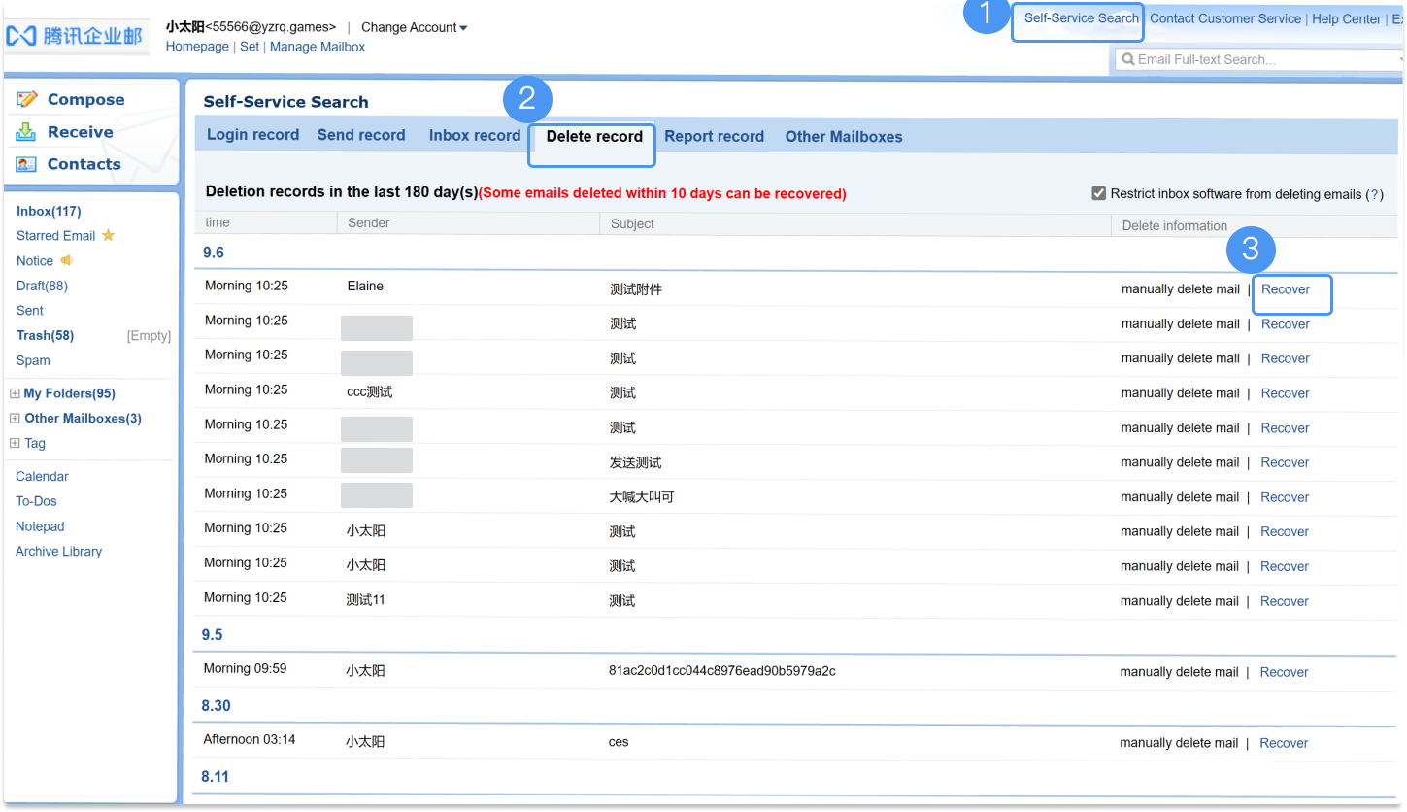Click the speaker icon beside Notice
The width and height of the screenshot is (1407, 812).
tap(67, 260)
